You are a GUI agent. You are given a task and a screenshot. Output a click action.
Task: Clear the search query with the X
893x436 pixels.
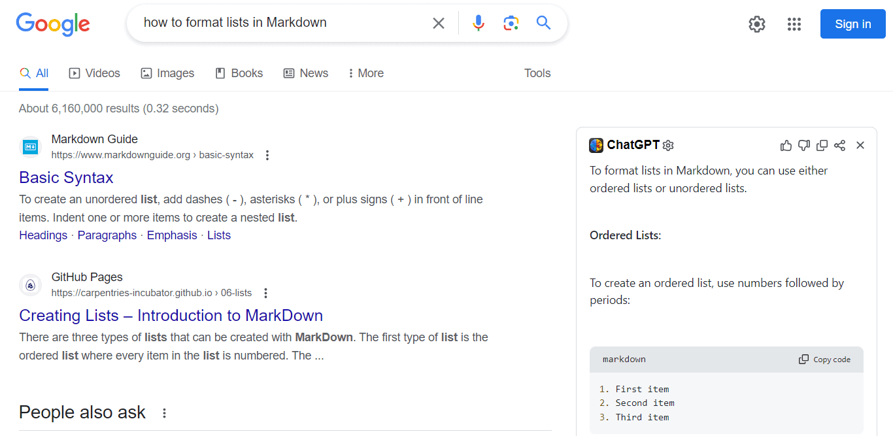pos(438,23)
